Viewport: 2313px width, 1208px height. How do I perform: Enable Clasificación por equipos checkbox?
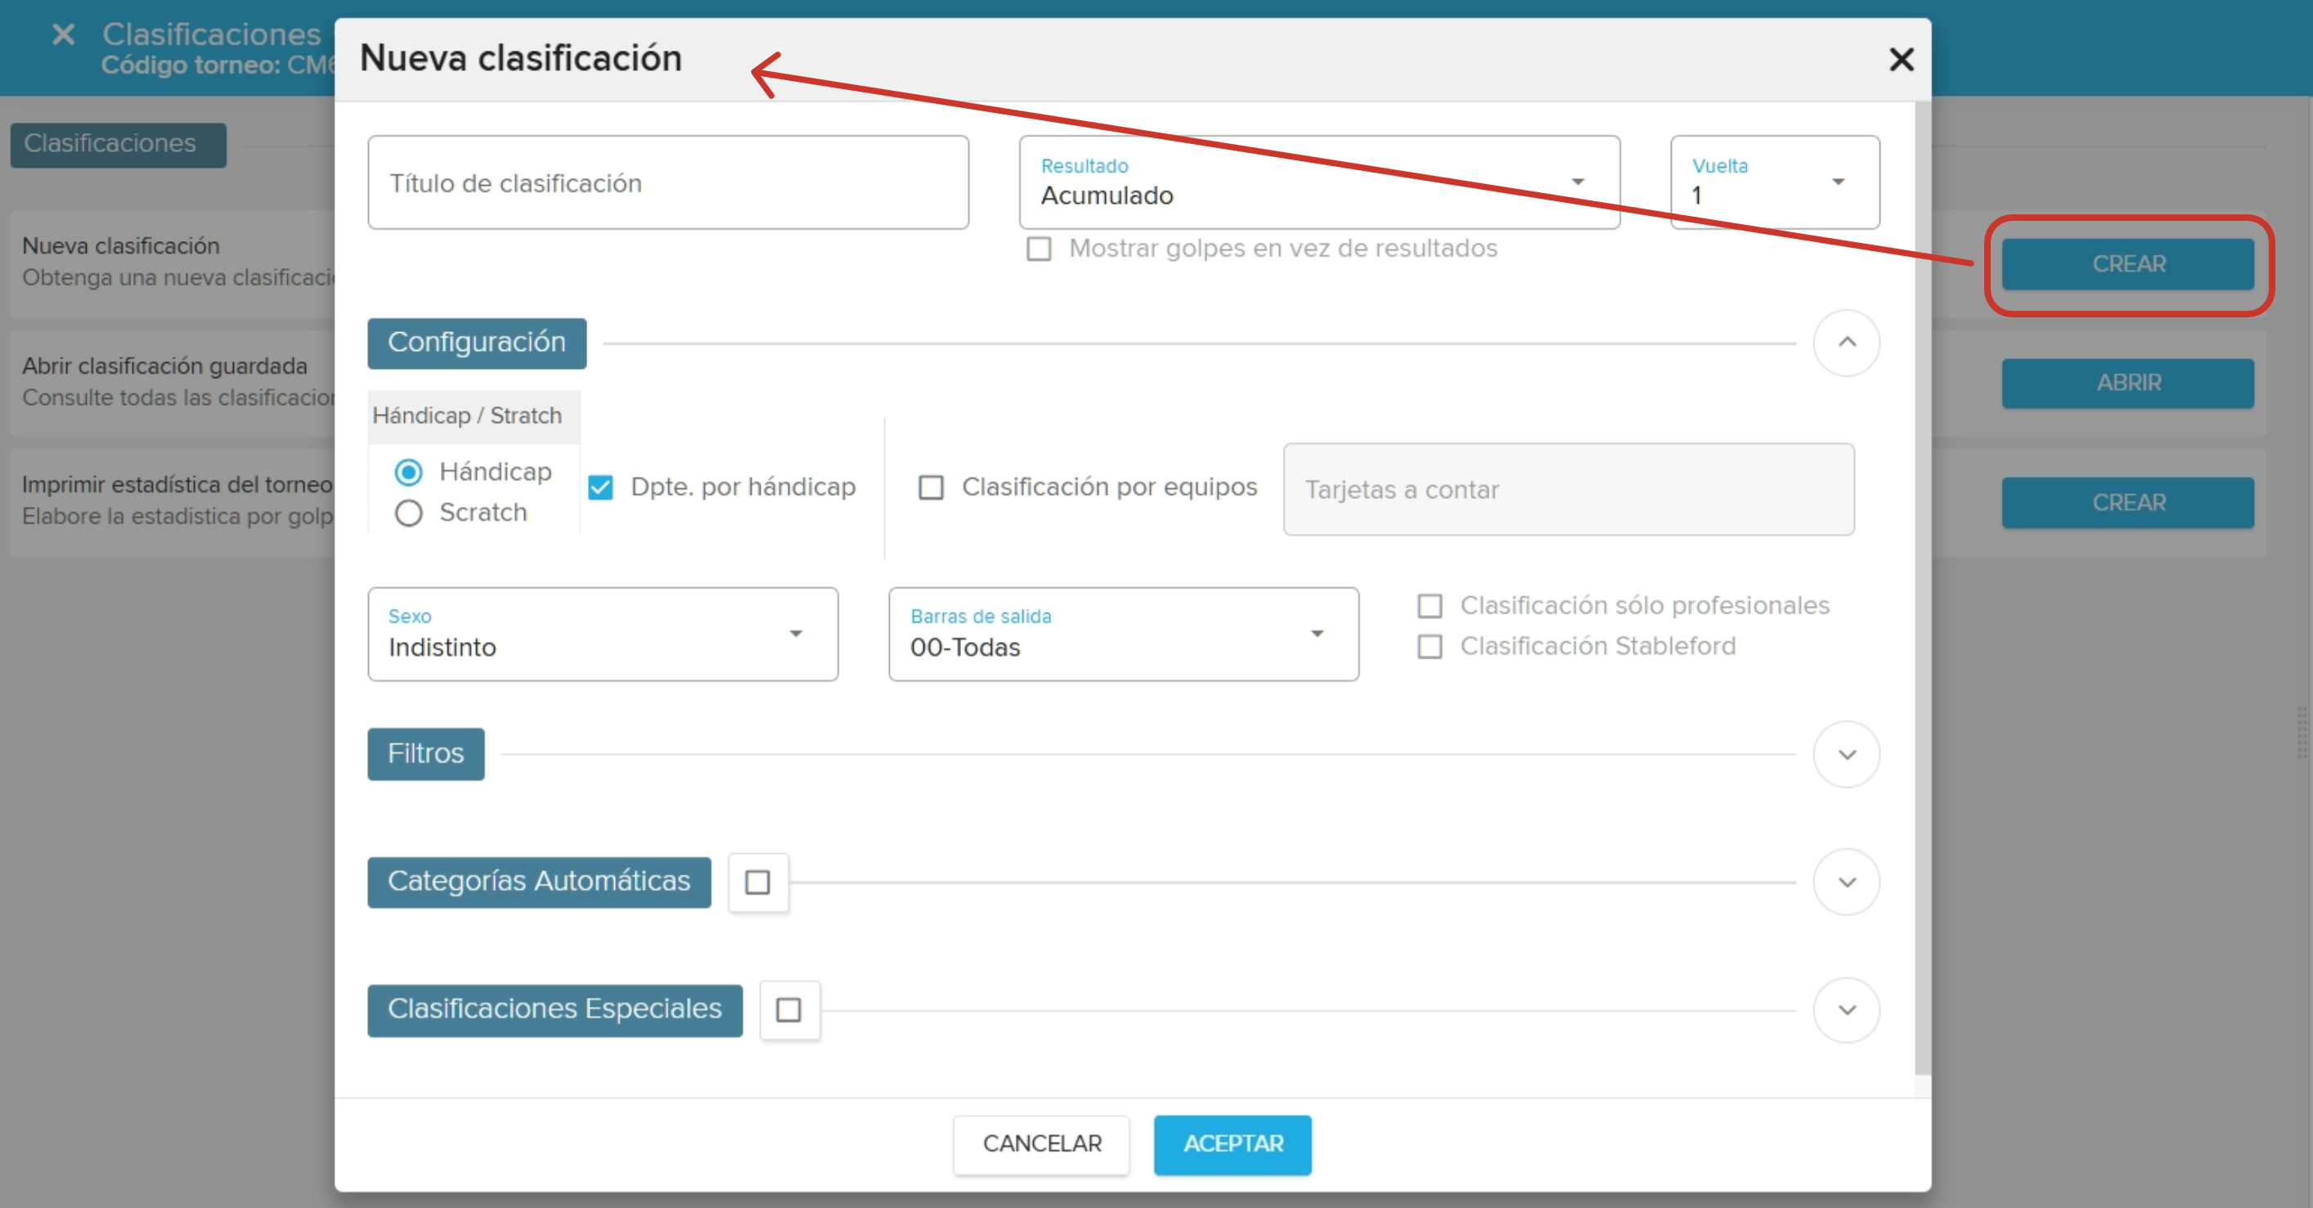point(931,487)
